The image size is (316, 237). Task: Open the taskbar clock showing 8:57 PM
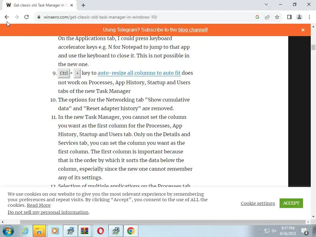(288, 231)
